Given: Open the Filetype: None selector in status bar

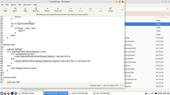Looking at the screenshot, I should pos(95,85).
